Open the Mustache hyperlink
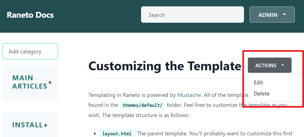This screenshot has width=304, height=137. 189,95
